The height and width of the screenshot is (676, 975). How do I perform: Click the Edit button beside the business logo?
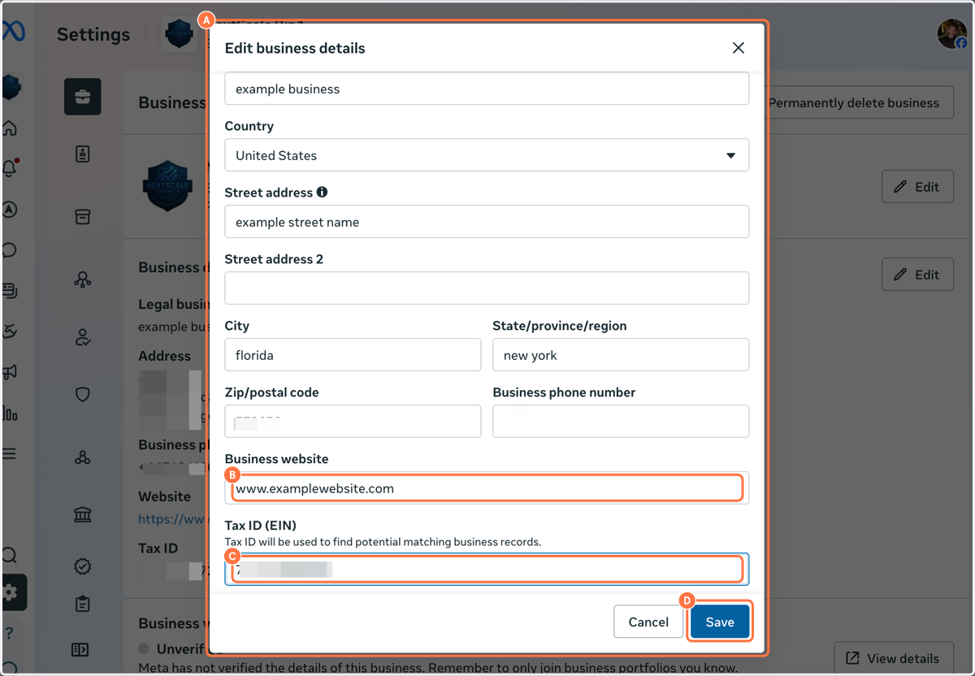(917, 187)
